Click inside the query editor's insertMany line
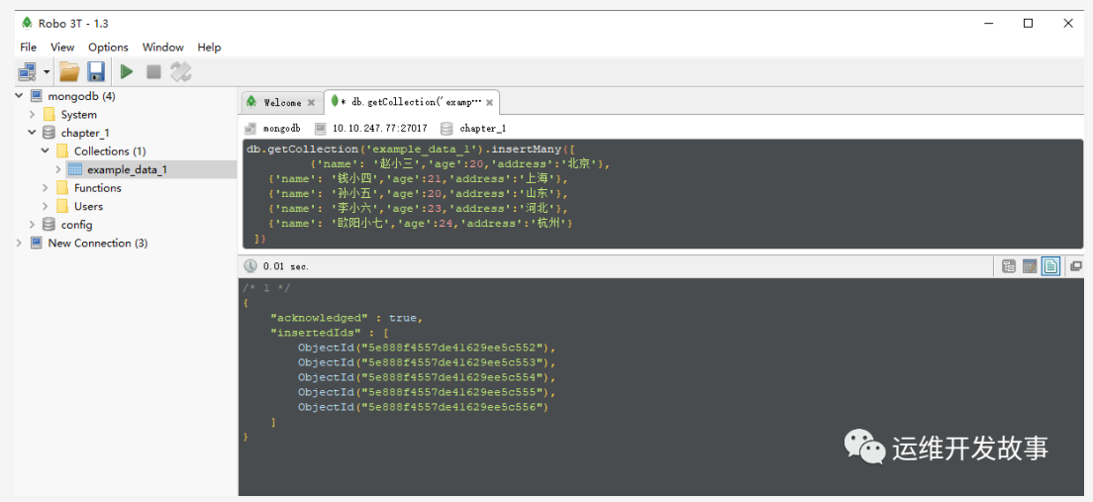This screenshot has height=502, width=1093. tap(411, 150)
